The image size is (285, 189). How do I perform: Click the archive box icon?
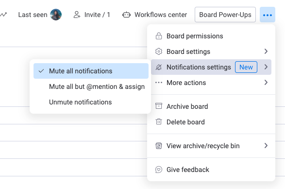click(x=159, y=106)
